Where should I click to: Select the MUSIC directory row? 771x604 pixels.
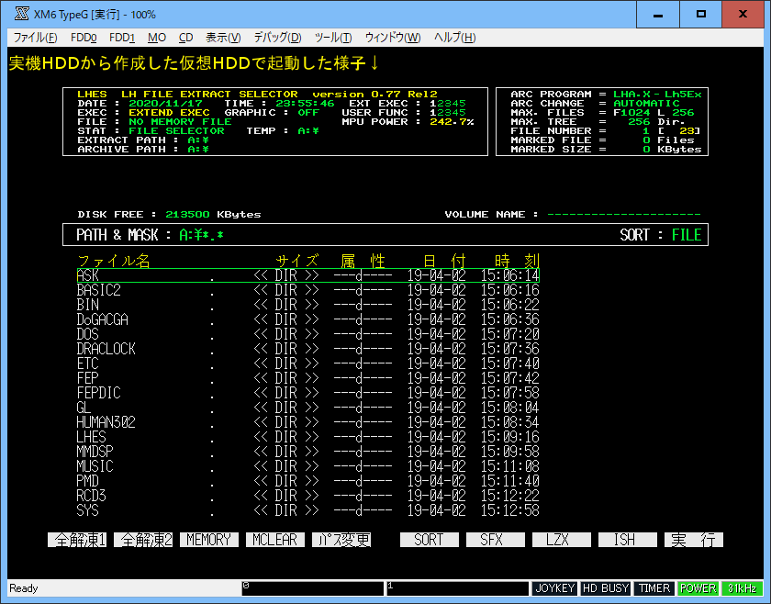click(307, 466)
